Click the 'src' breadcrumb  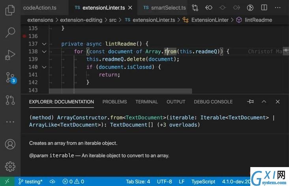click(113, 20)
